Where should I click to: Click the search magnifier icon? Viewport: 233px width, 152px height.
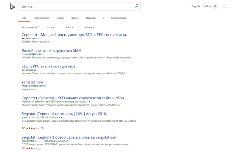pos(136,6)
